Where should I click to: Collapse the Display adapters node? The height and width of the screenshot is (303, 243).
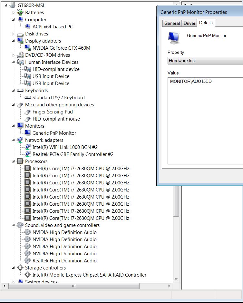(13, 41)
